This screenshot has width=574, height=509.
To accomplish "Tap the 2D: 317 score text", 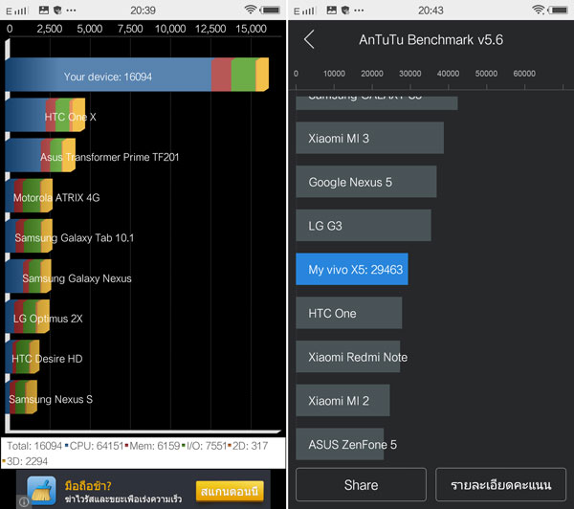I will tap(250, 446).
